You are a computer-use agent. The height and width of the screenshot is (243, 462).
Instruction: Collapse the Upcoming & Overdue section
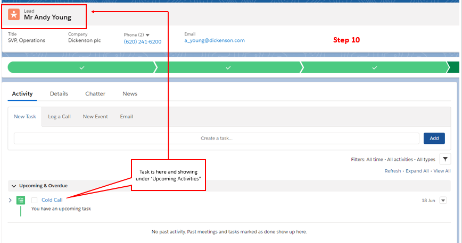point(14,186)
